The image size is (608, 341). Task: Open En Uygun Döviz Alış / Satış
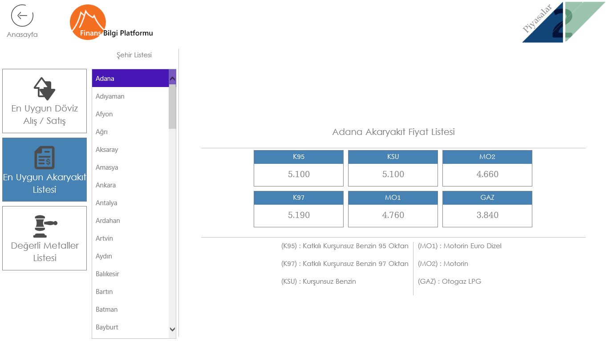(x=45, y=101)
